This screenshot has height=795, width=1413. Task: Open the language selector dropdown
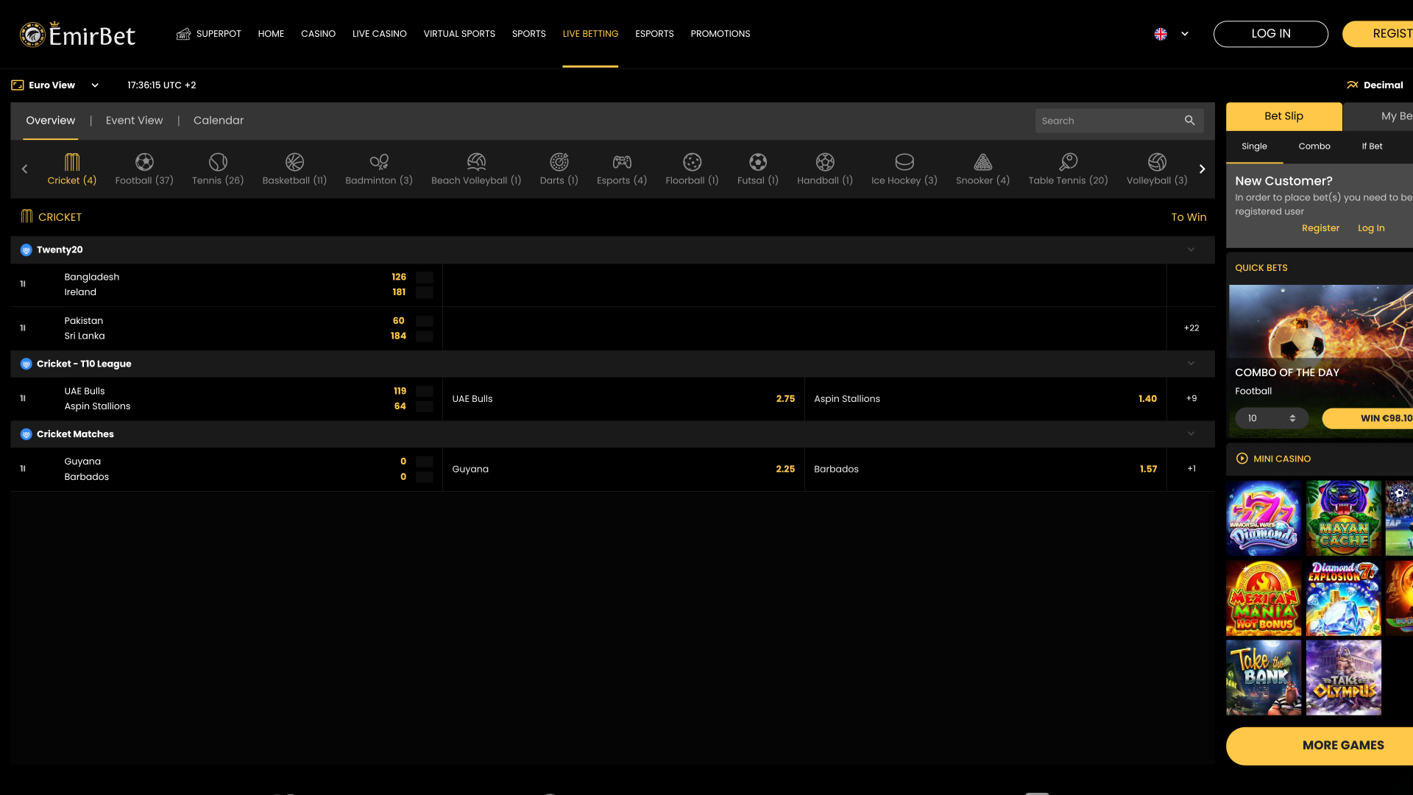1185,33
